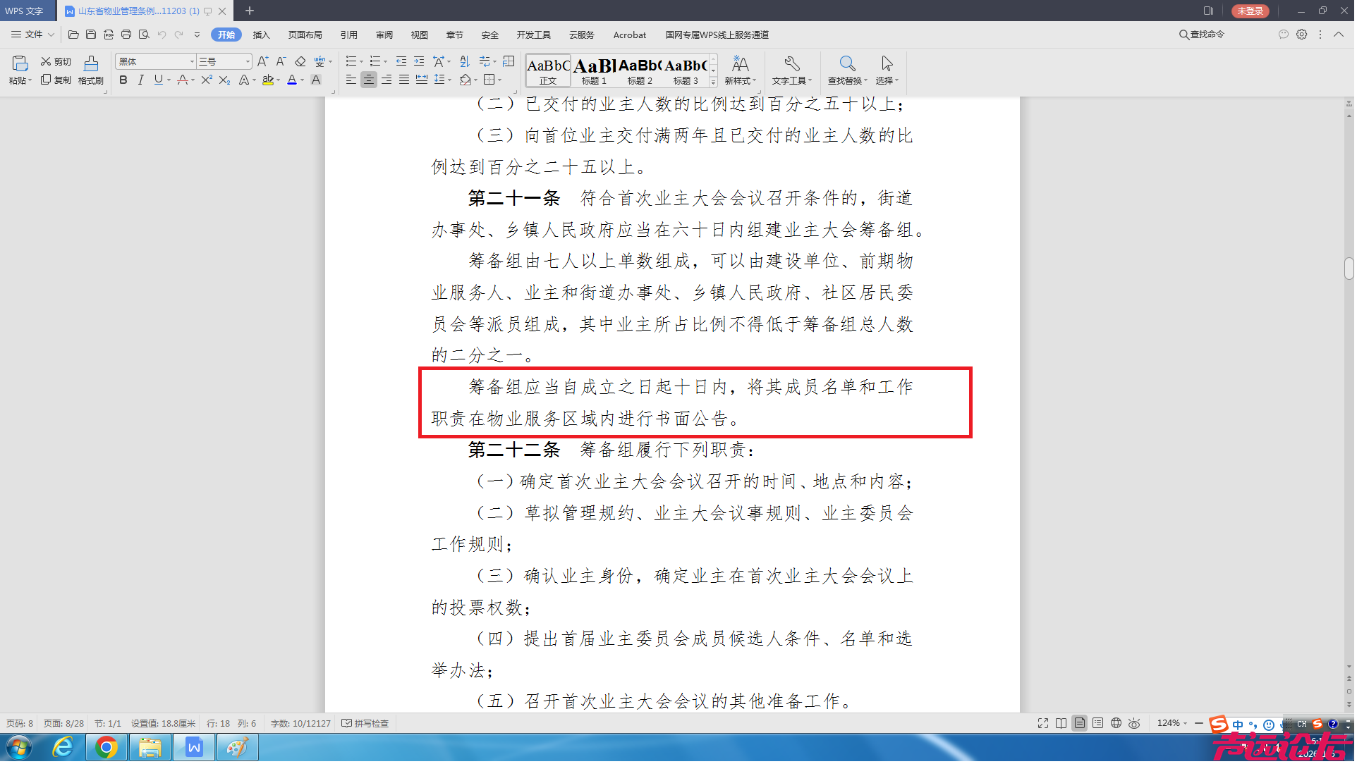Sort paragraphs with the AZ sort icon

tap(464, 61)
